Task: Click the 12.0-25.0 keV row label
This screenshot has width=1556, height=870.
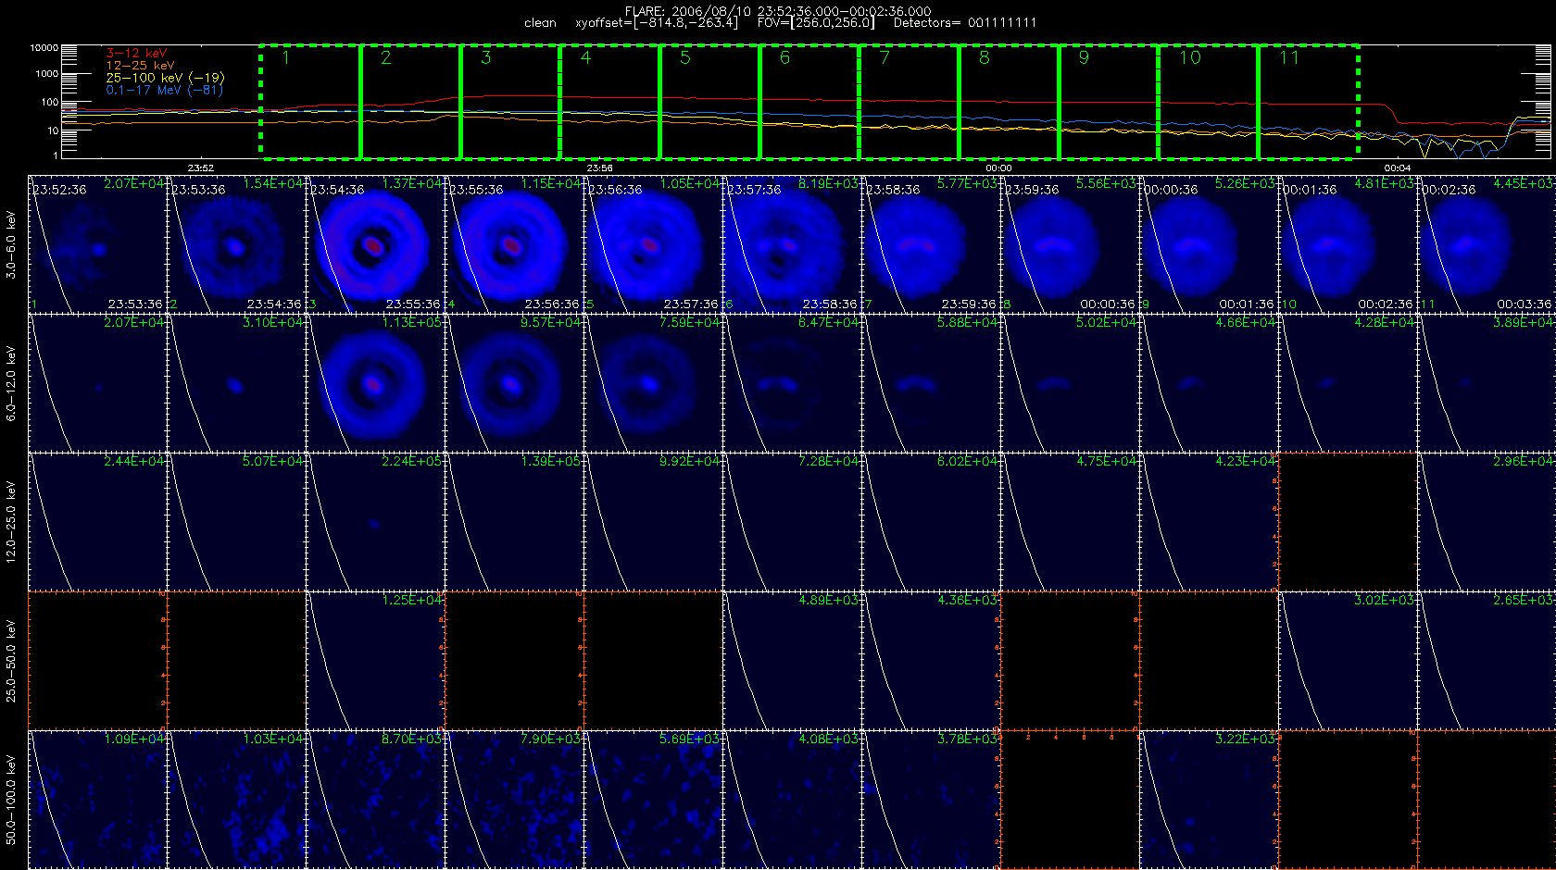Action: coord(11,522)
